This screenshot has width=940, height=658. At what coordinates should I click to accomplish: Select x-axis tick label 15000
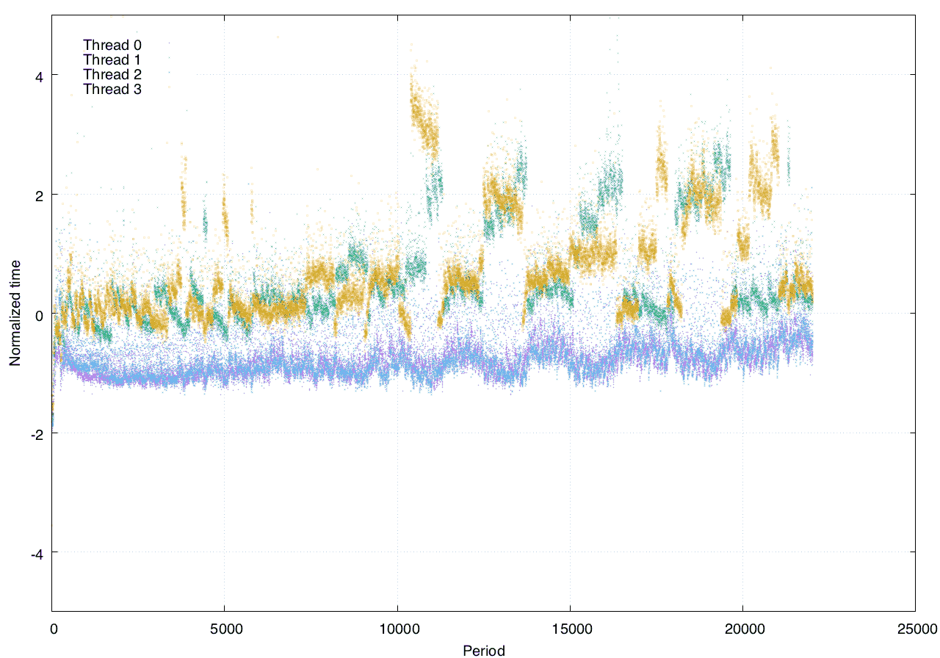coord(570,629)
